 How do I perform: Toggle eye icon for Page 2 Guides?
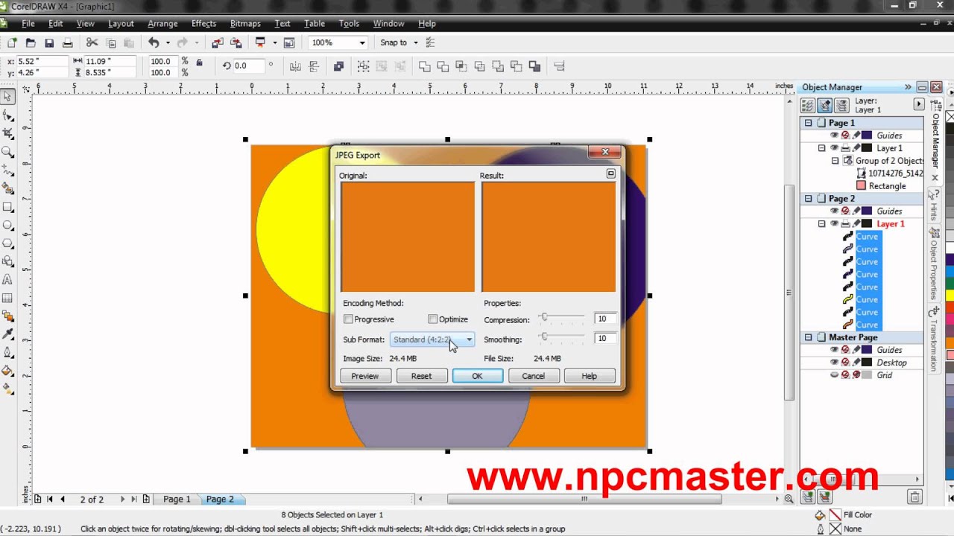(834, 211)
